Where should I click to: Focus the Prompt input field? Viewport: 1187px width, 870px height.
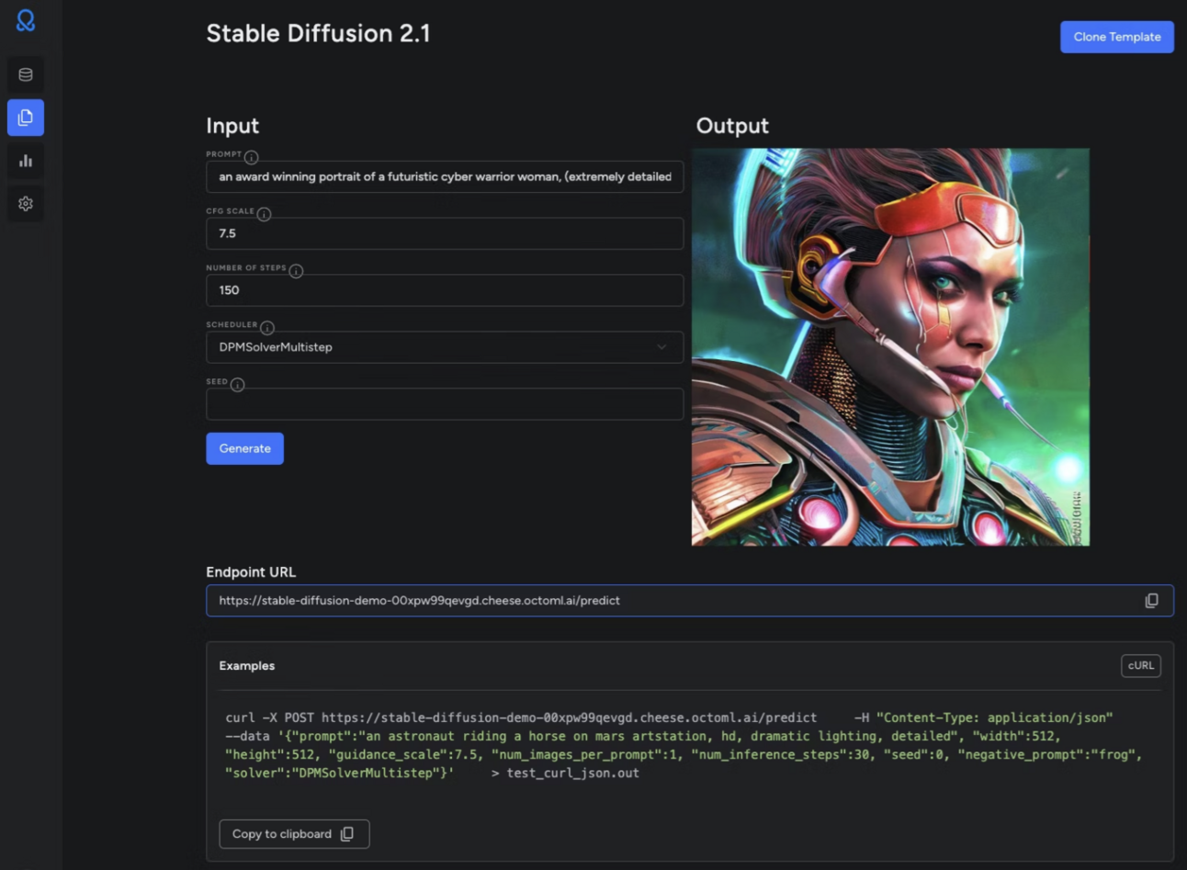pos(445,176)
